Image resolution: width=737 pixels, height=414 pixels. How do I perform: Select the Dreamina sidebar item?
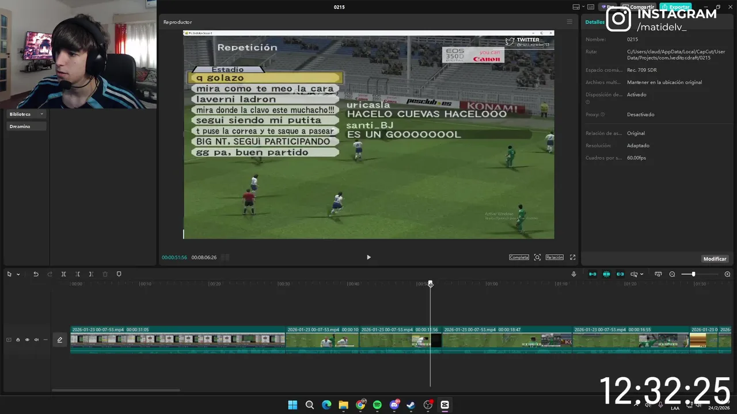click(x=26, y=126)
